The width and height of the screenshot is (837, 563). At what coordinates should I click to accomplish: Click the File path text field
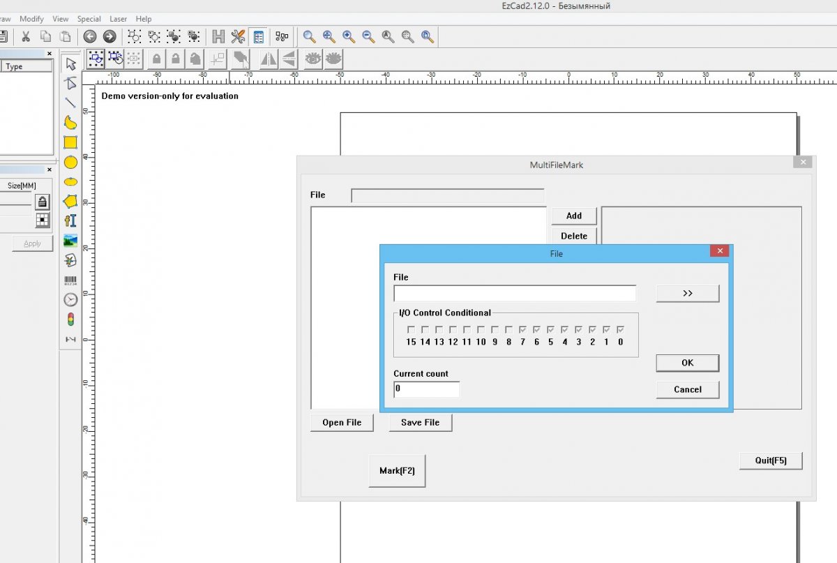point(515,293)
